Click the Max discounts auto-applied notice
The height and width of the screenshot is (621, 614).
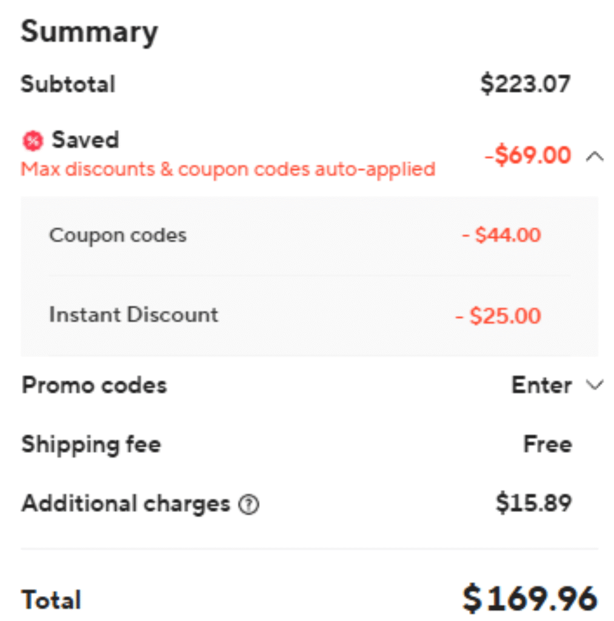[x=228, y=169]
